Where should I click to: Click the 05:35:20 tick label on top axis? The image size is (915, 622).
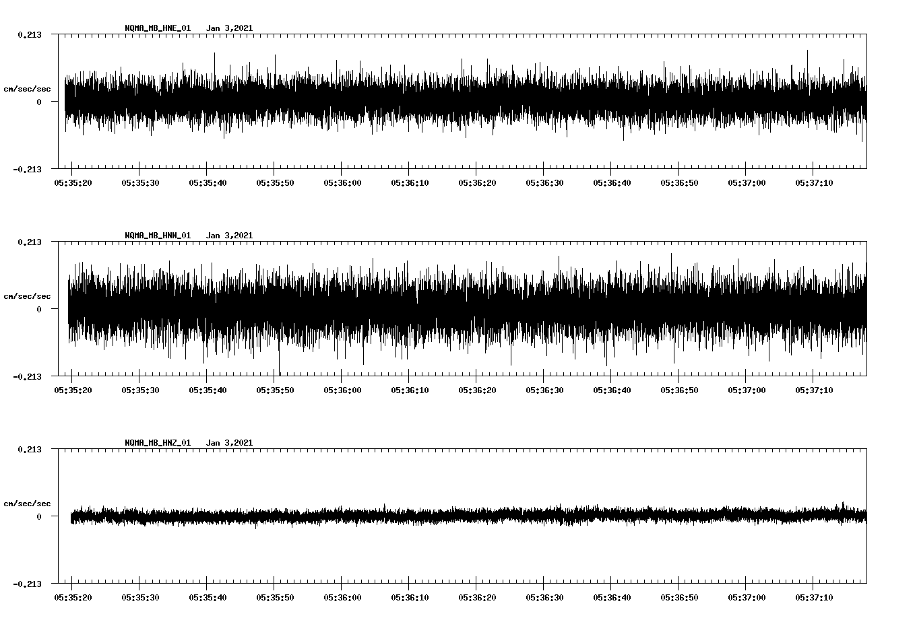pyautogui.click(x=73, y=181)
